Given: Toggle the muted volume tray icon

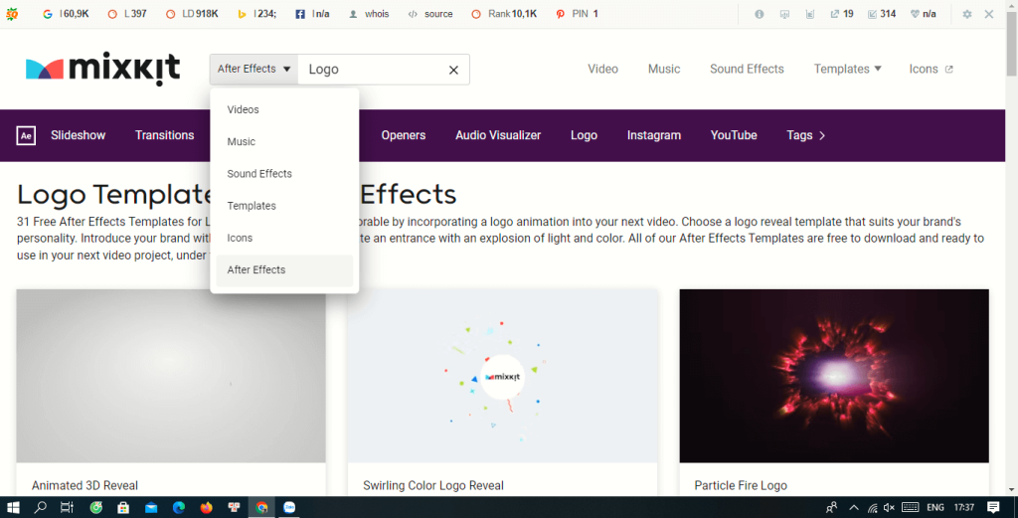Looking at the screenshot, I should coord(890,508).
